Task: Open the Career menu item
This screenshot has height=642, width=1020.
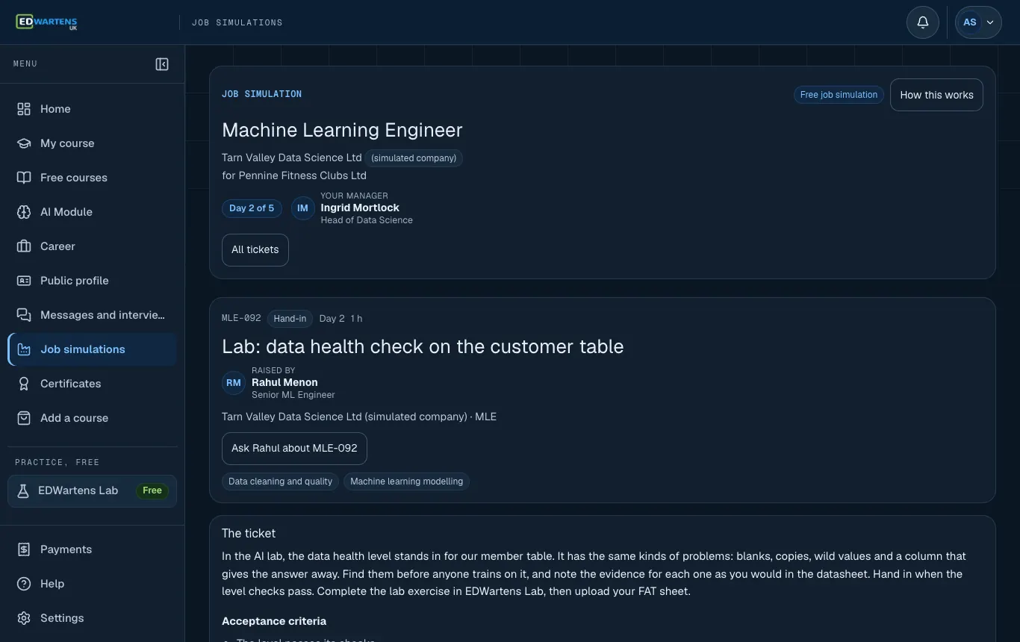Action: coord(93,246)
